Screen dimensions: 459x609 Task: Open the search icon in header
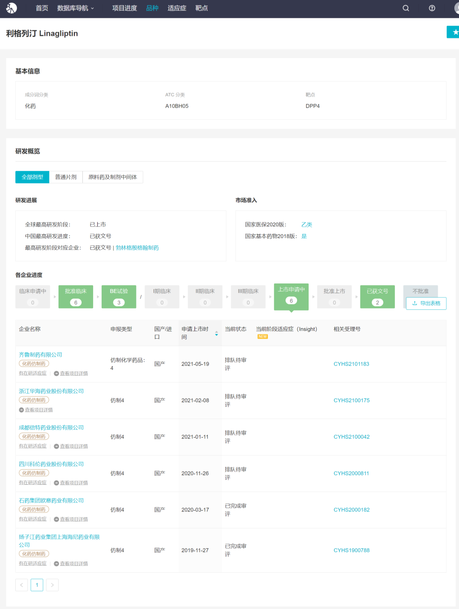pos(406,8)
